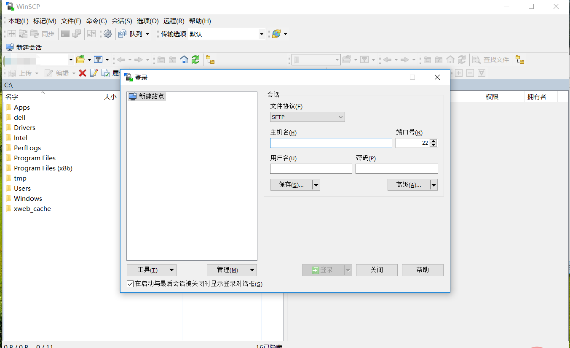Focus the 用户名 username field
The height and width of the screenshot is (348, 570).
tap(311, 169)
